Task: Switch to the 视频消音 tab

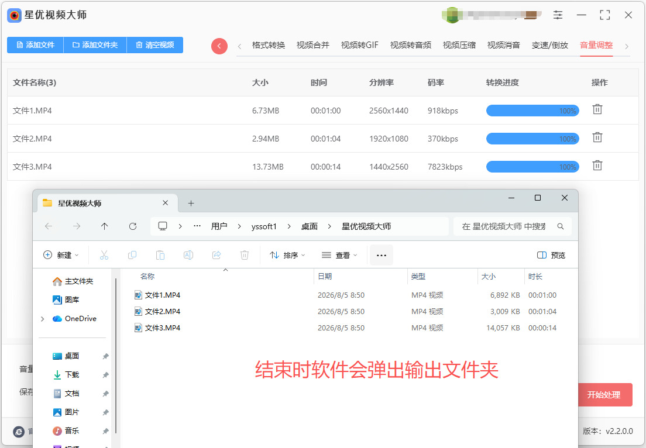Action: [504, 45]
